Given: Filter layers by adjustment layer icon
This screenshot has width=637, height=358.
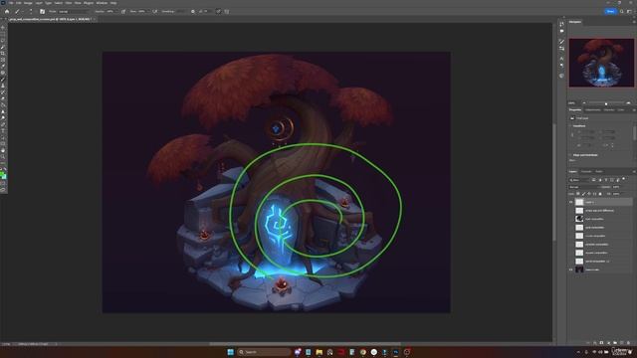Looking at the screenshot, I should [600, 179].
